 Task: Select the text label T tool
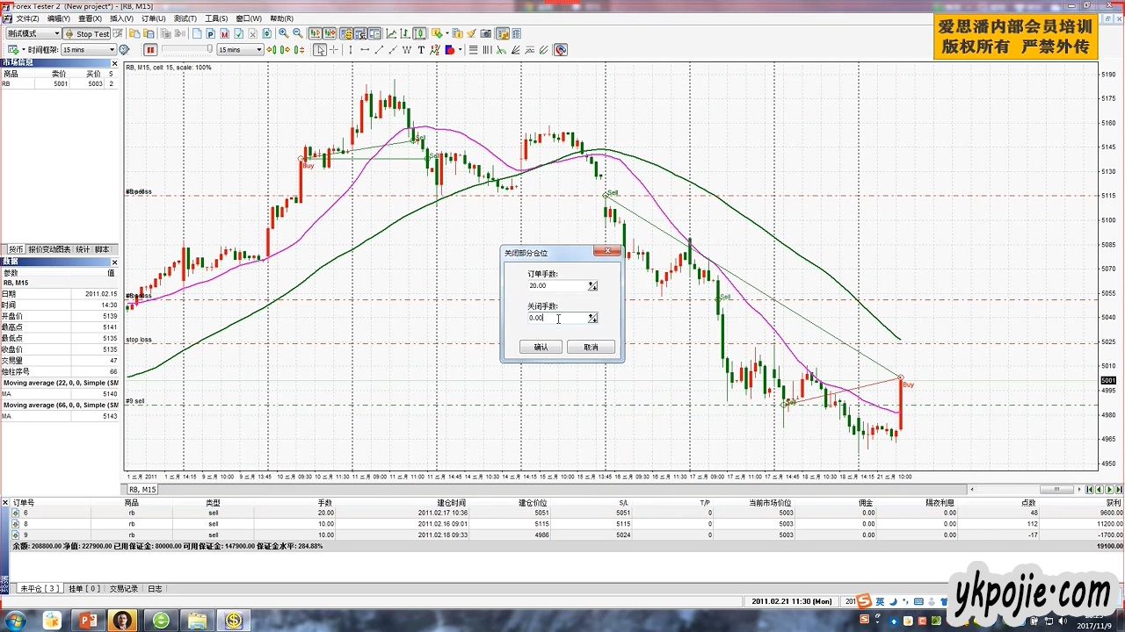[421, 50]
